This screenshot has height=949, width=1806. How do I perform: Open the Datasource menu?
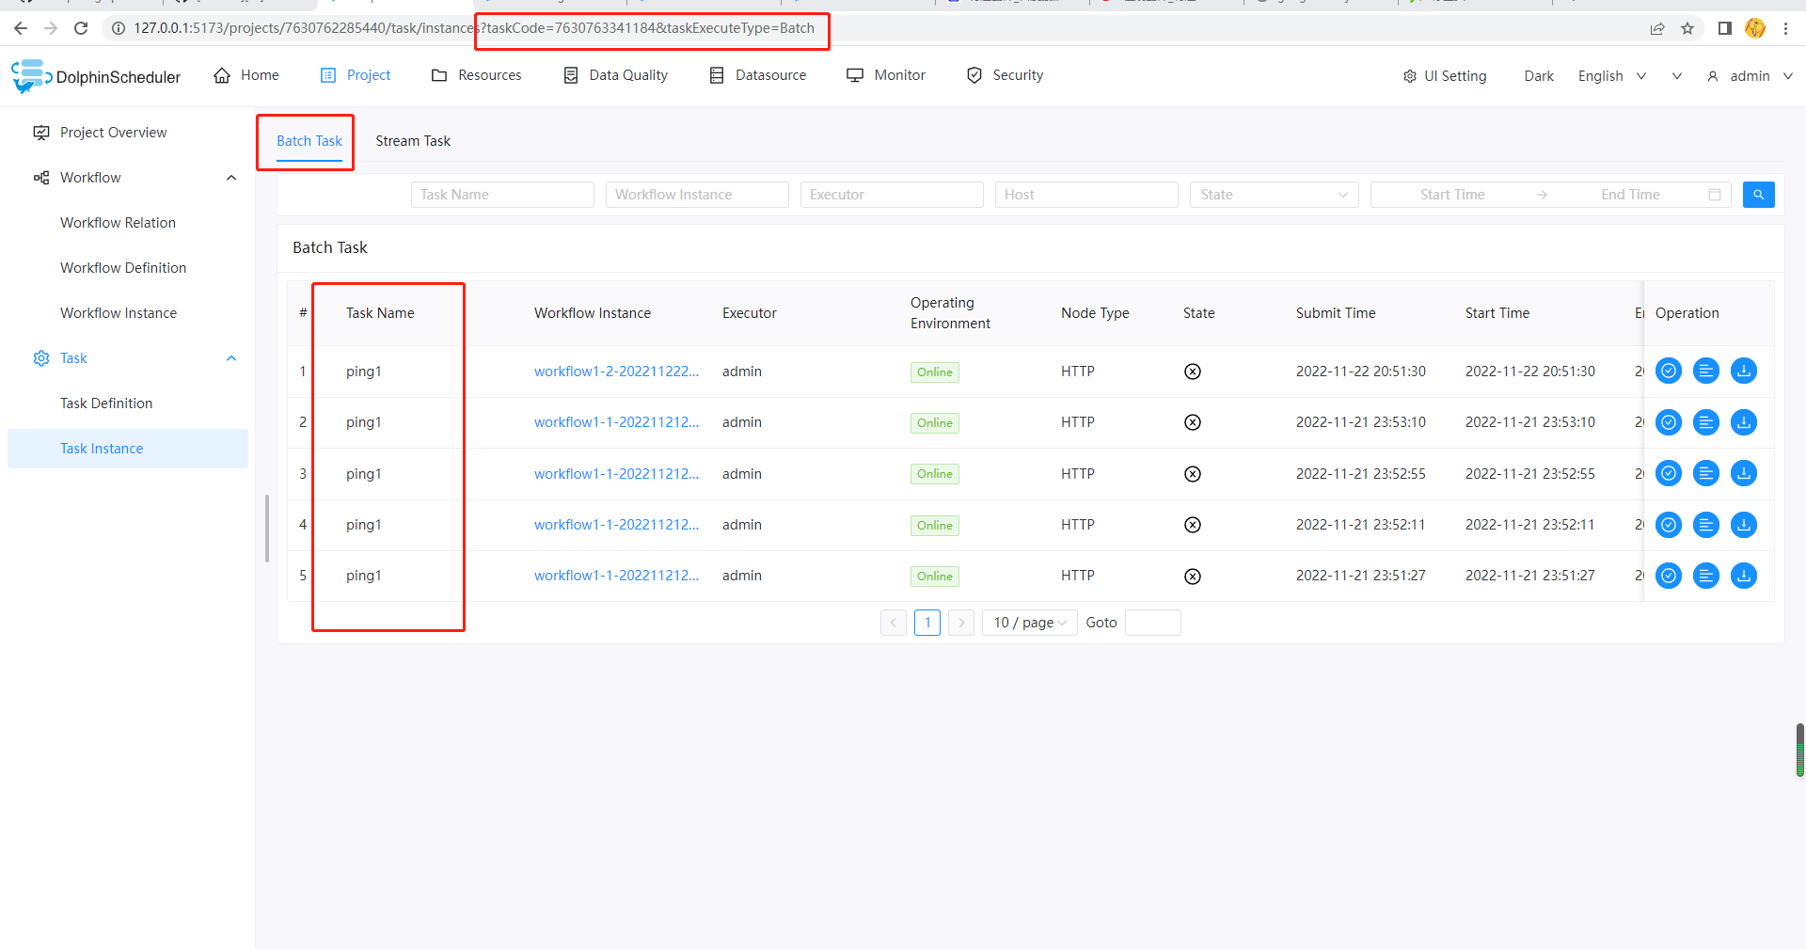[757, 75]
